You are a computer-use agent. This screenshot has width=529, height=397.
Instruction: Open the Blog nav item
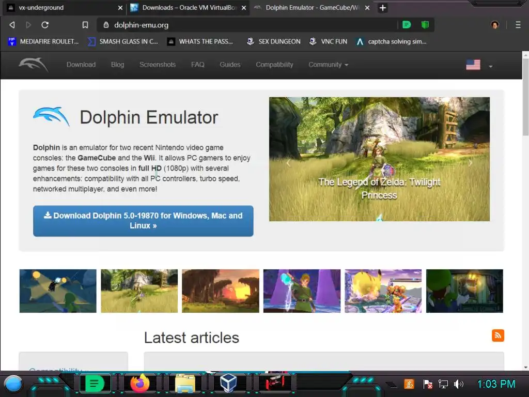(x=117, y=65)
